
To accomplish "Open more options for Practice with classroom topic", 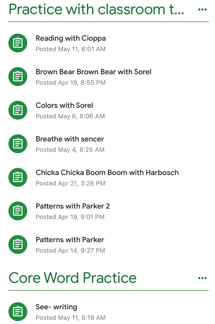I will (202, 10).
